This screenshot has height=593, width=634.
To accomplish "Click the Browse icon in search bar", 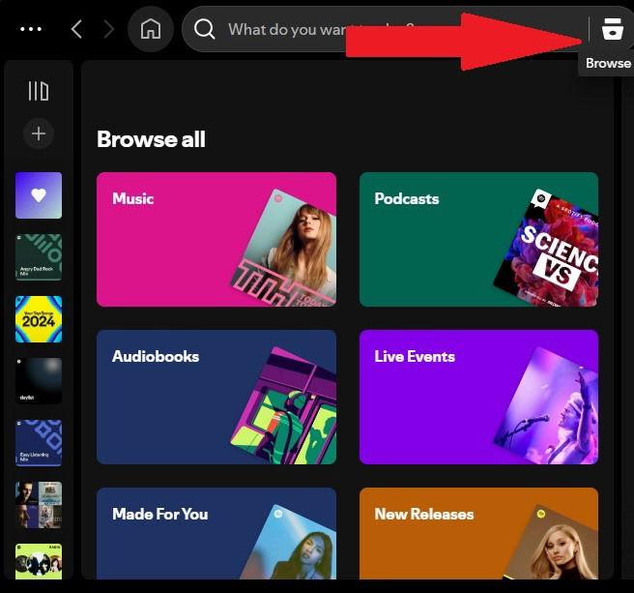I will point(612,28).
